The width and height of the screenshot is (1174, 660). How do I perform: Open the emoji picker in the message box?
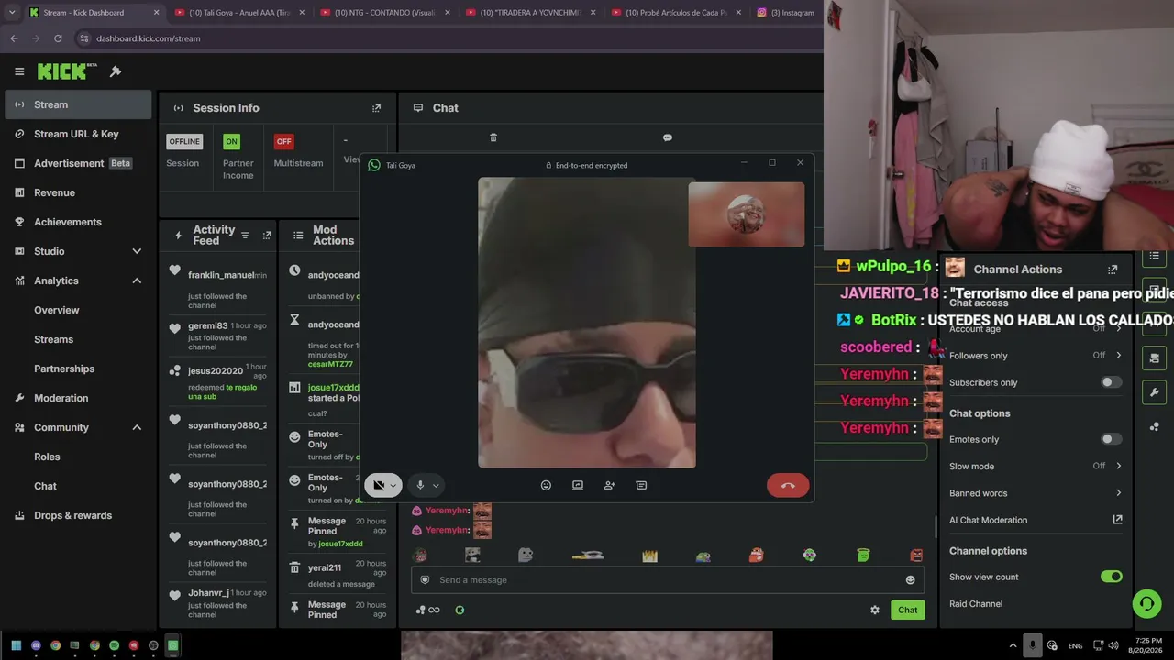click(910, 579)
